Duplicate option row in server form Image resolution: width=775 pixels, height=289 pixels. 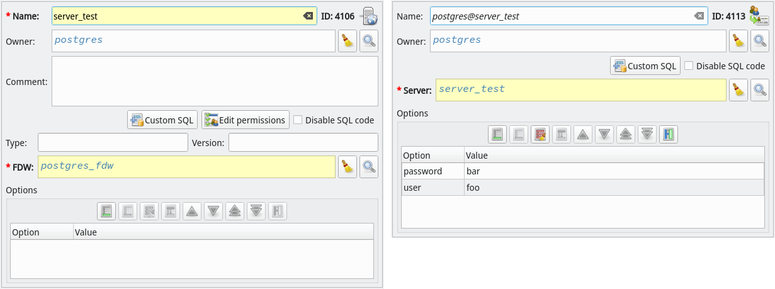(171, 211)
